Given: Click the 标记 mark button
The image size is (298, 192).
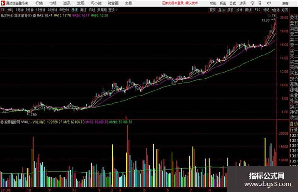Looking at the screenshot, I should 266,10.
